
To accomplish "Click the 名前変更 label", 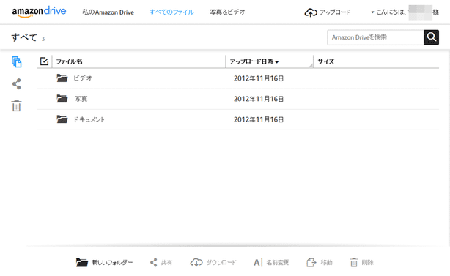I will coord(277,262).
